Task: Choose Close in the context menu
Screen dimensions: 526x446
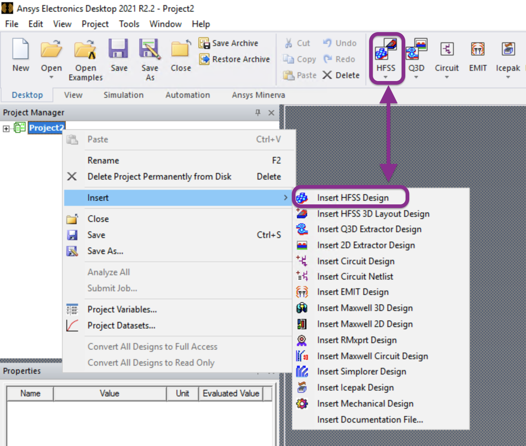Action: coord(179,219)
